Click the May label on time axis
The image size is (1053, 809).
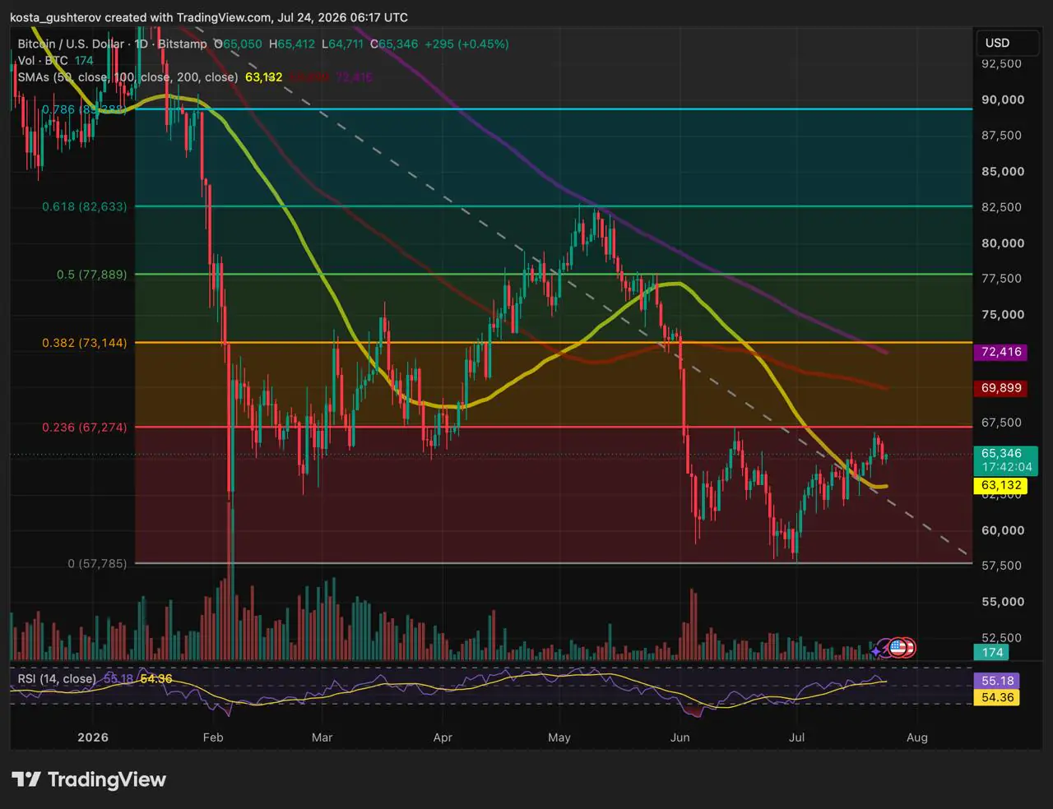point(559,737)
